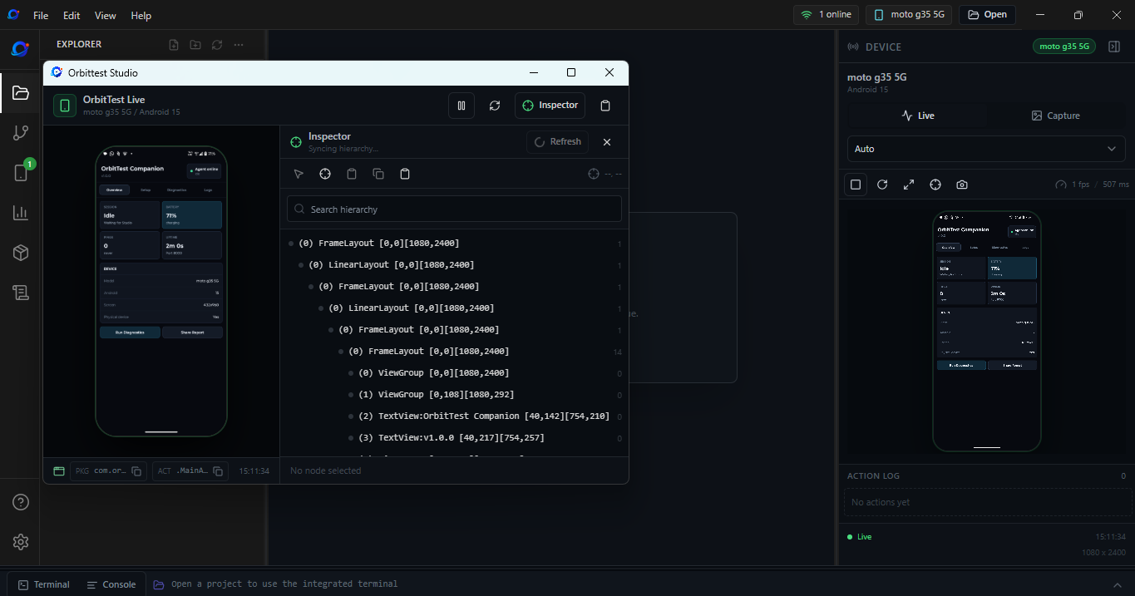Open the Explorer folder icon in sidebar
Viewport: 1135px width, 596px height.
coord(21,93)
